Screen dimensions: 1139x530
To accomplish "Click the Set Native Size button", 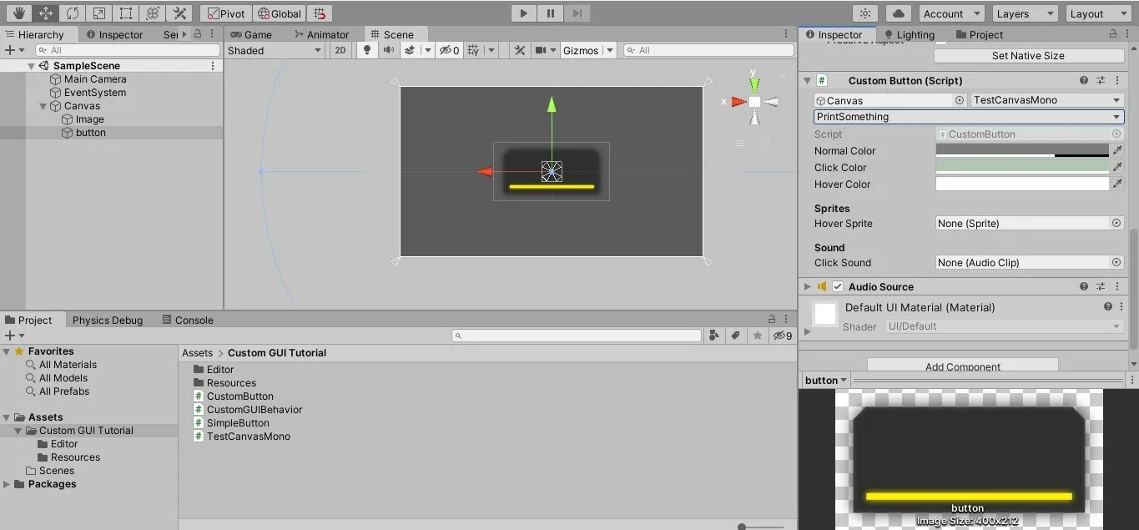I will click(x=1028, y=56).
